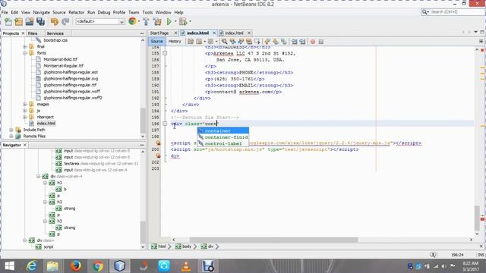Click the red Start Macro Recording icon
486x273 pixels.
tap(313, 42)
